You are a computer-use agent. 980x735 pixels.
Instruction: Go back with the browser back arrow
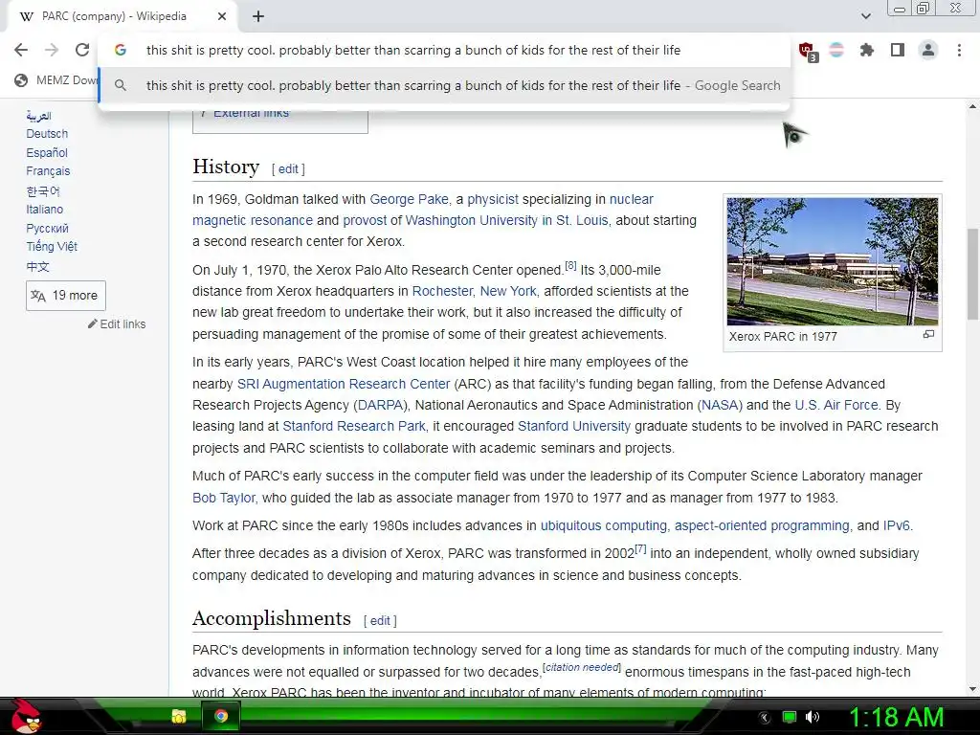(x=21, y=50)
